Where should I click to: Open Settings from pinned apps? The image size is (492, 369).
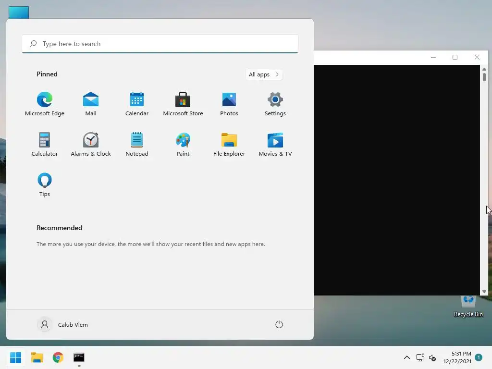click(275, 104)
